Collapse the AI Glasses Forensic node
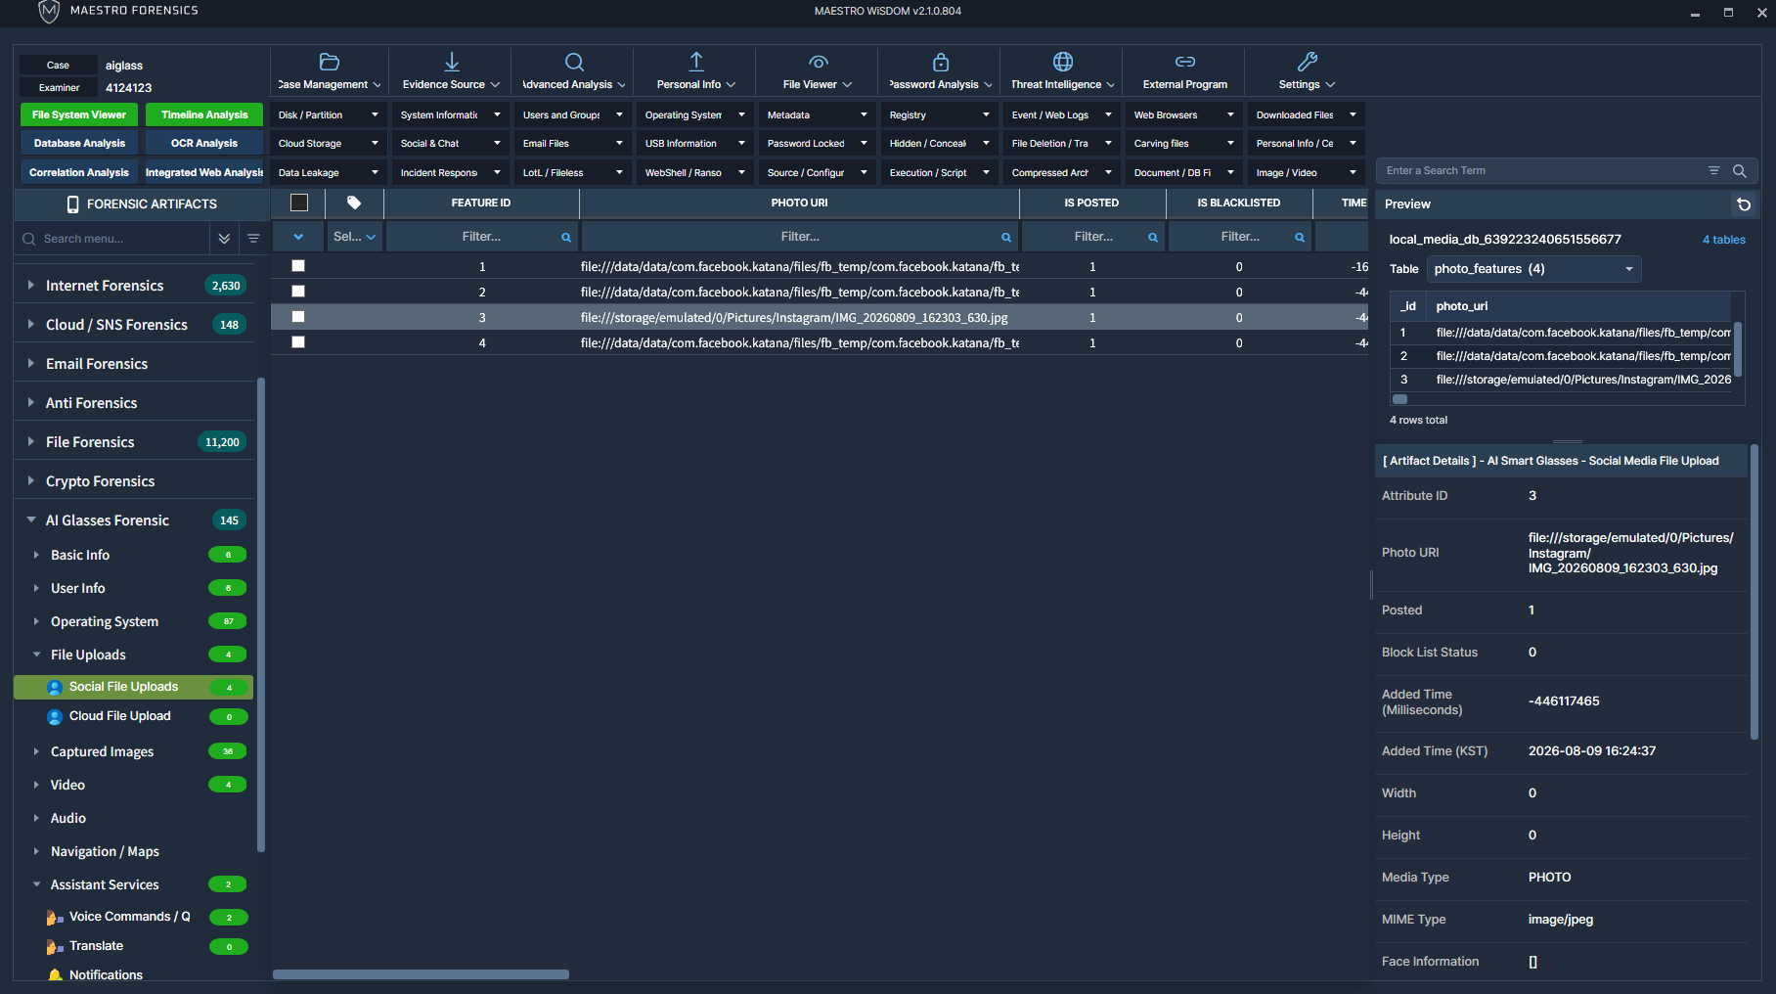This screenshot has height=994, width=1776. [x=30, y=520]
